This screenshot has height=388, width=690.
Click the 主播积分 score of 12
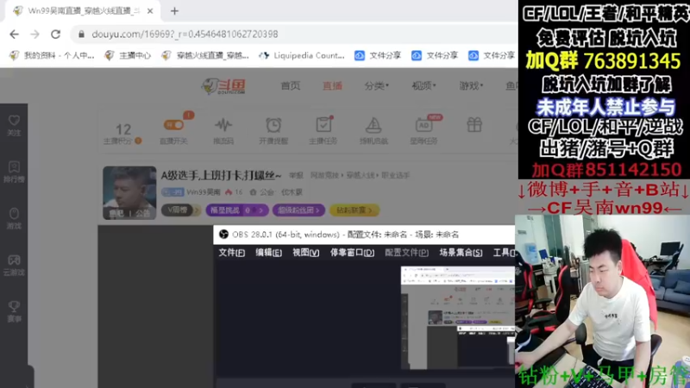pyautogui.click(x=123, y=129)
